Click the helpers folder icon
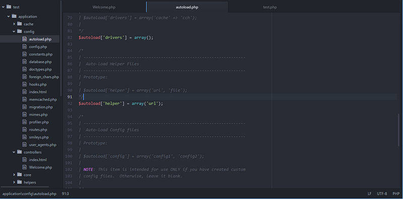This screenshot has width=403, height=199. [x=19, y=182]
